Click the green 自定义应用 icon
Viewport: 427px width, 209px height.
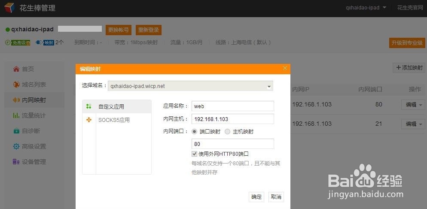tap(89, 106)
